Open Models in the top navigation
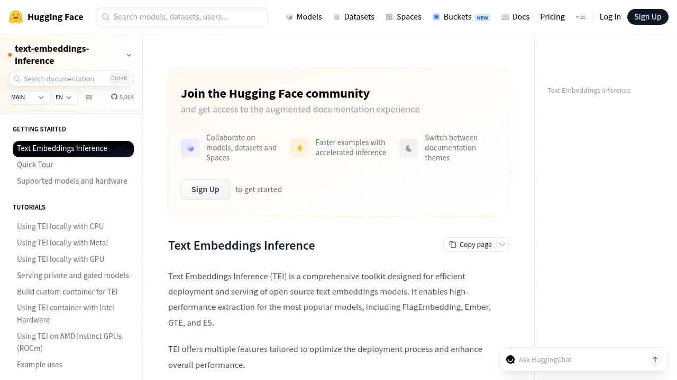This screenshot has height=380, width=677. tap(304, 17)
